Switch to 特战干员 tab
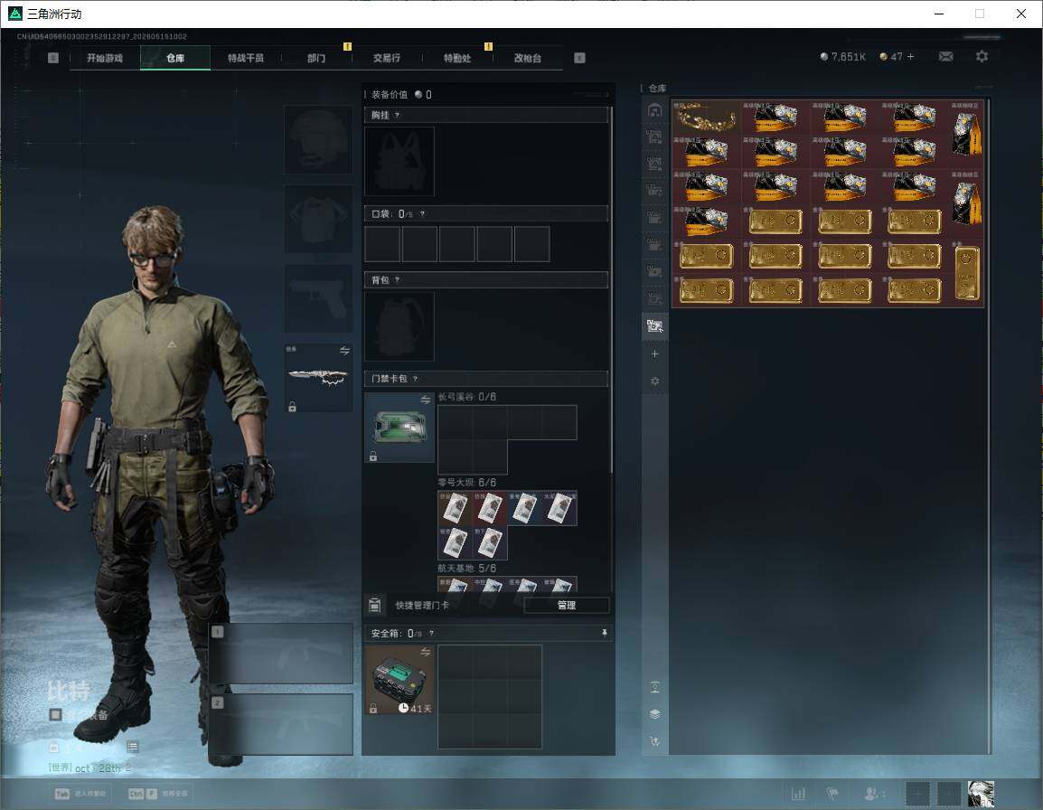The image size is (1043, 810). point(246,58)
